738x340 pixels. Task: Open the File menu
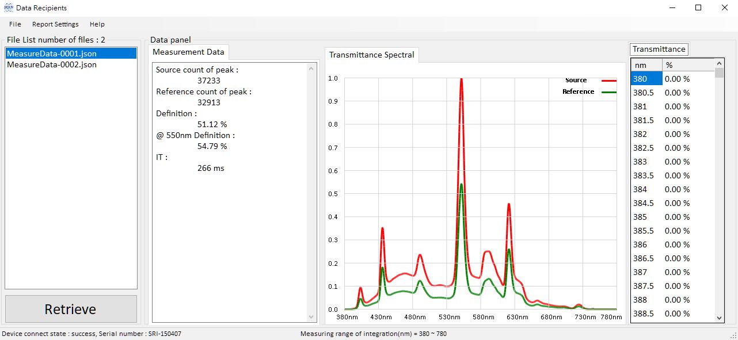click(15, 24)
